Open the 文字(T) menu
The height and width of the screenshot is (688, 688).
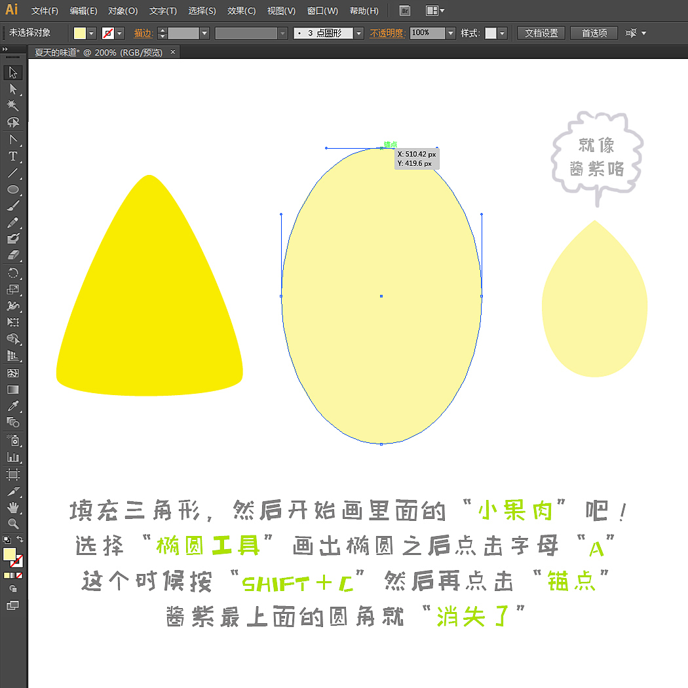click(x=162, y=11)
